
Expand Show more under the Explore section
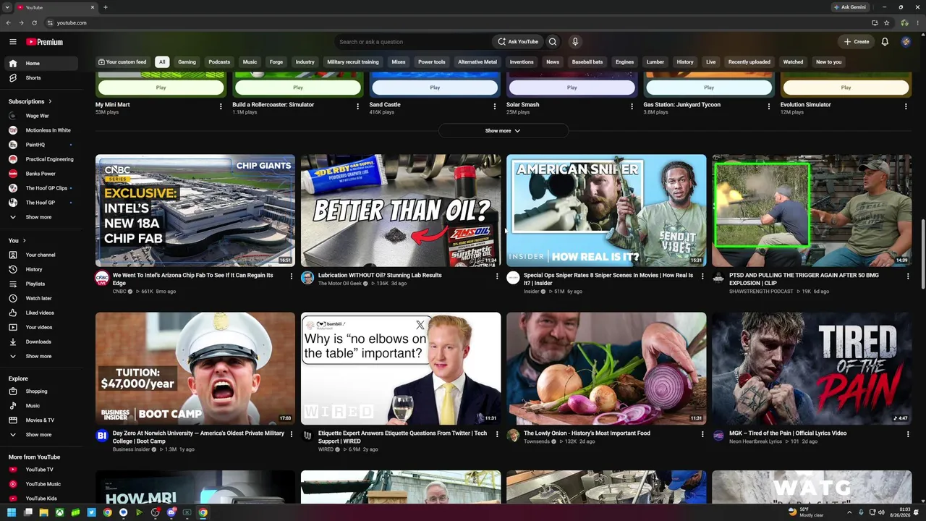pyautogui.click(x=41, y=435)
